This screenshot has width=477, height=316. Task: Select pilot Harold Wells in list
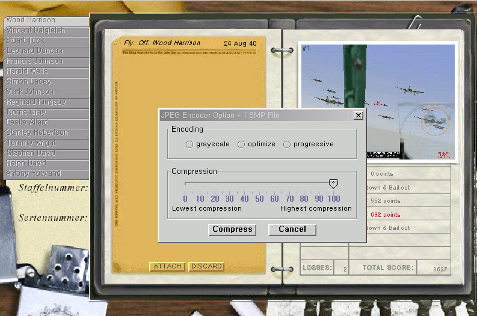point(46,71)
